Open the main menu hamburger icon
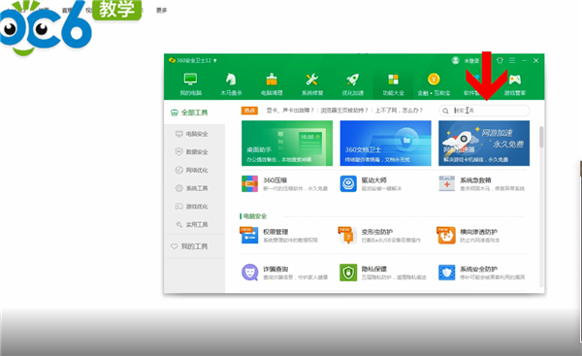 (x=512, y=60)
